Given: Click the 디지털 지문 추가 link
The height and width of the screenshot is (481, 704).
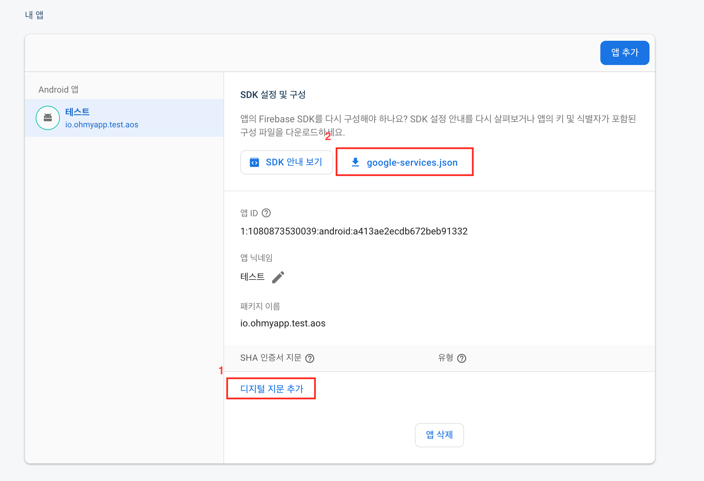Looking at the screenshot, I should click(x=272, y=389).
